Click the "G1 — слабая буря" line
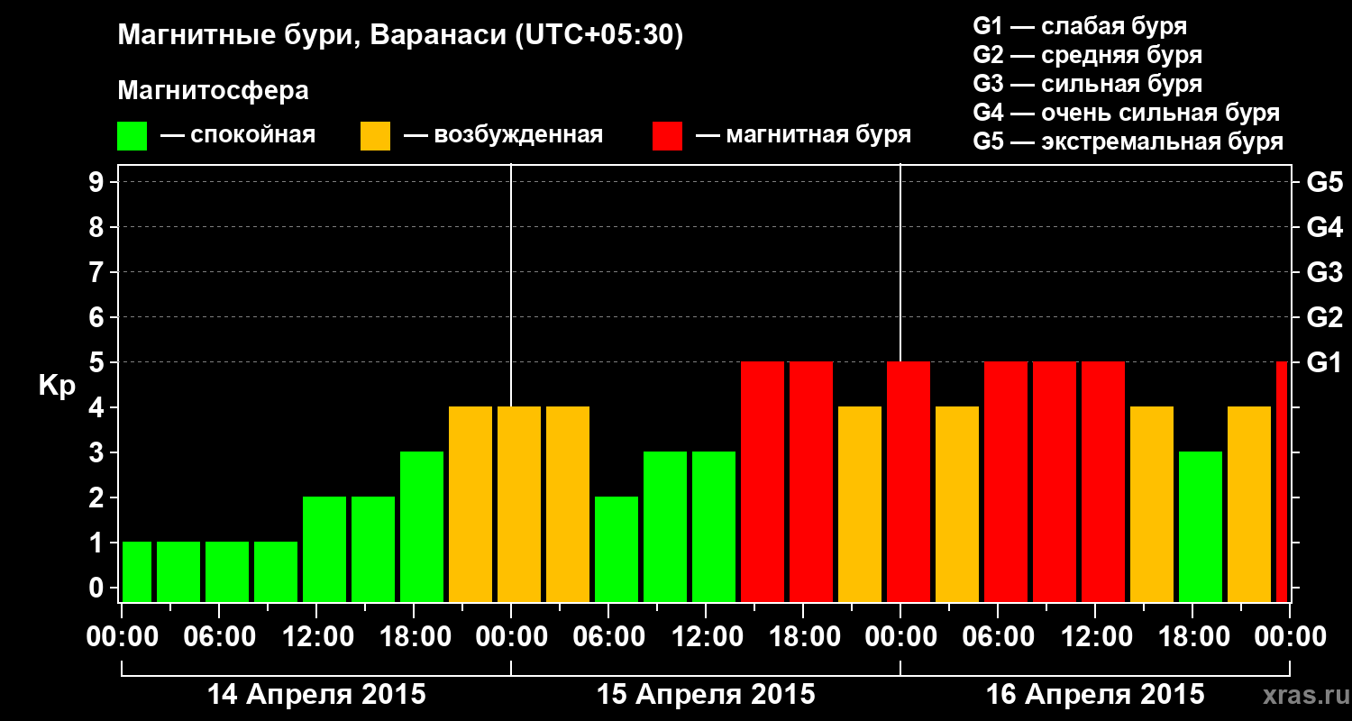Viewport: 1352px width, 721px height. [x=1080, y=26]
